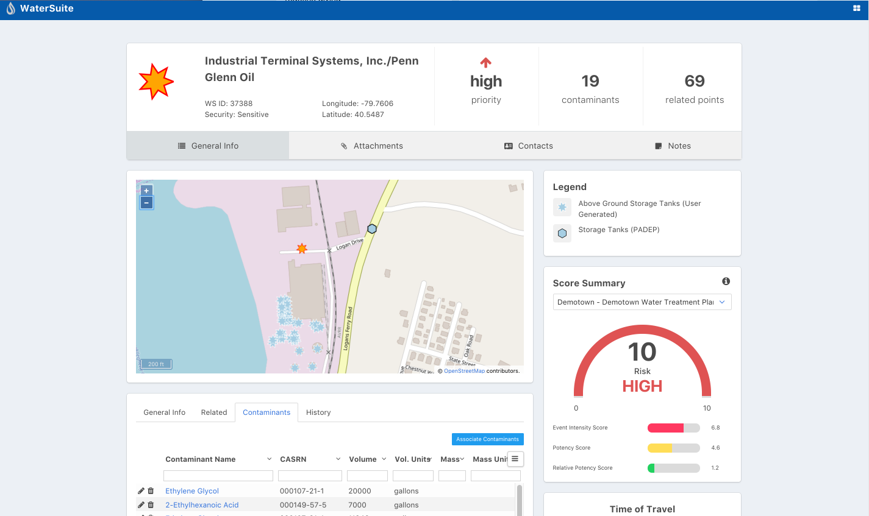The height and width of the screenshot is (516, 869).
Task: Click Storage Tanks (PADEP) legend icon
Action: [562, 233]
